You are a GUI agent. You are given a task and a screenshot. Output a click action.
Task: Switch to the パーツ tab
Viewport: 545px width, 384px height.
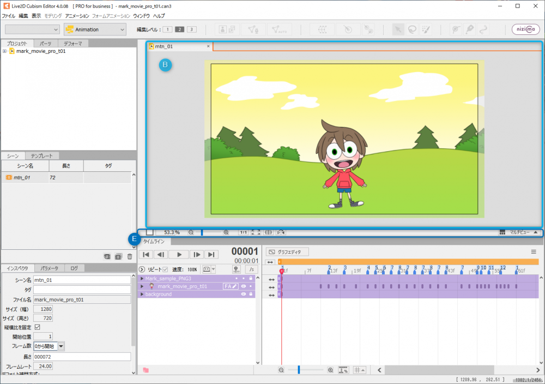pyautogui.click(x=46, y=44)
